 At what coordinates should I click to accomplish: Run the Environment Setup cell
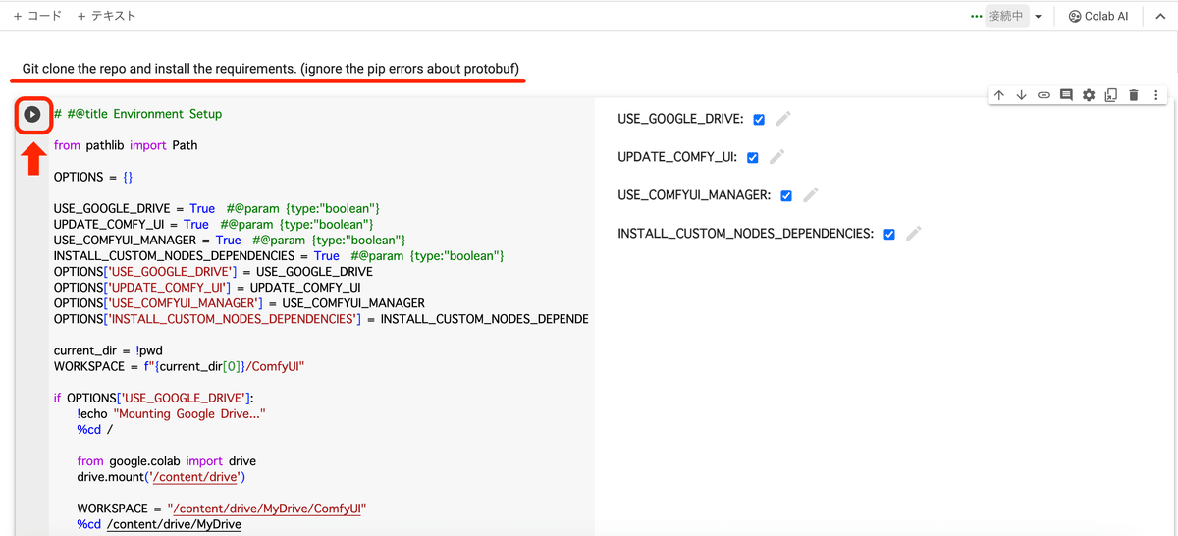pyautogui.click(x=32, y=114)
